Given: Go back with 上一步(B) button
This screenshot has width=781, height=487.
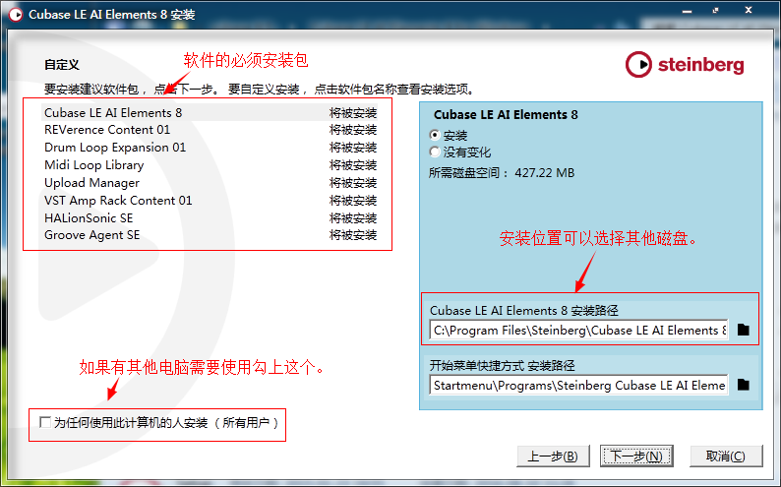Looking at the screenshot, I should point(553,457).
